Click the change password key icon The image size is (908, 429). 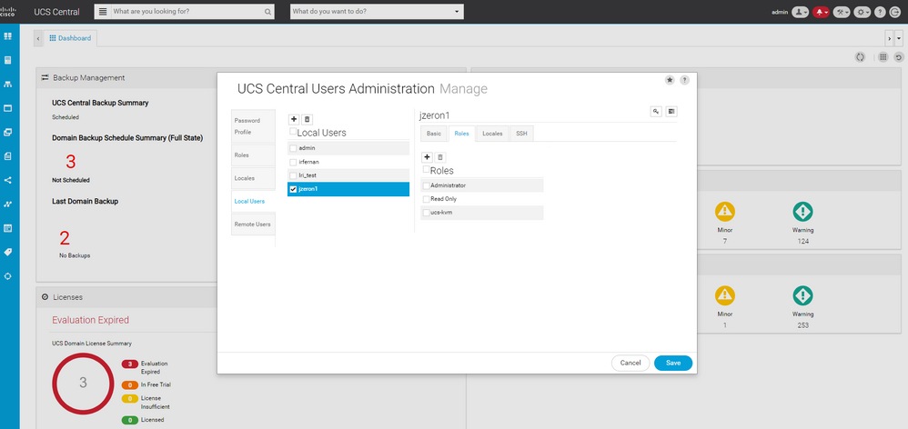(655, 111)
